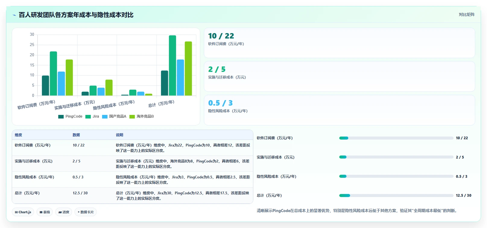Click 国产竞品A bar in 总计 group

[180, 78]
